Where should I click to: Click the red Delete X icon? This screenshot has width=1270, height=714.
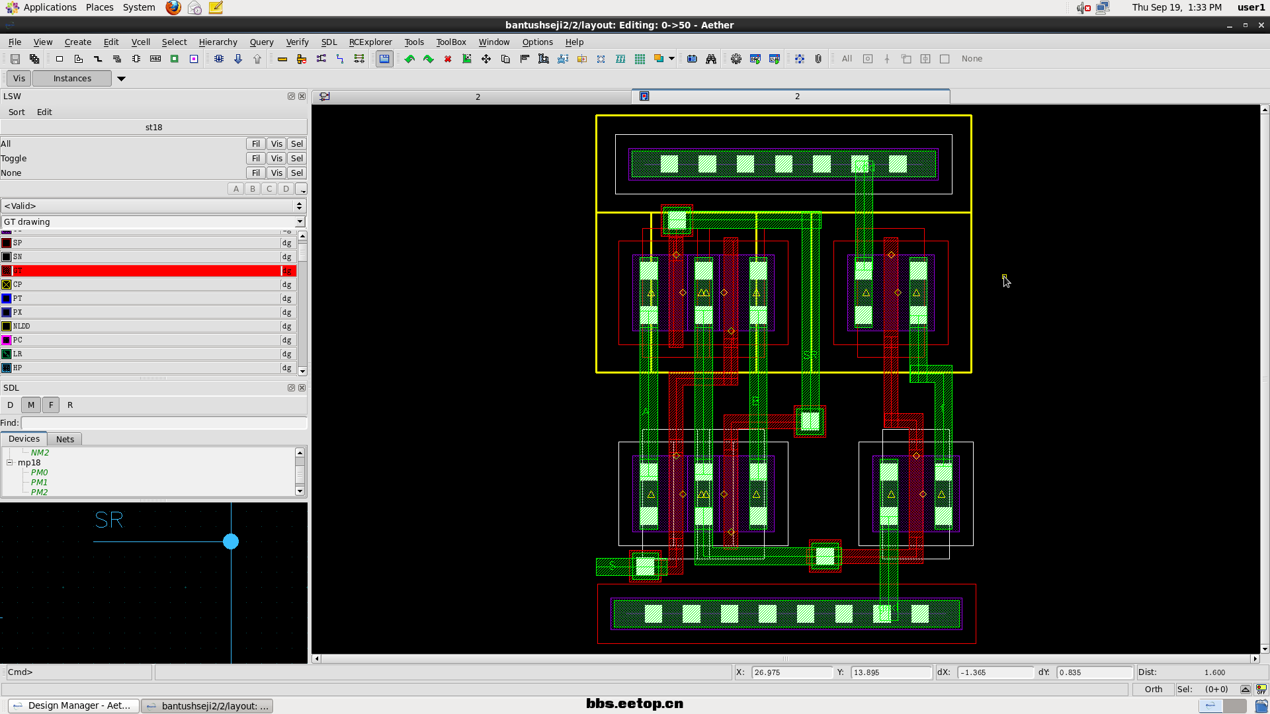(x=448, y=59)
